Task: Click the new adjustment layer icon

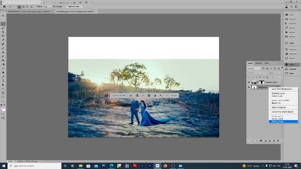Action: click(x=265, y=141)
